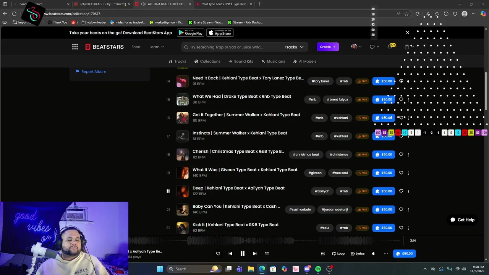Like the Kick It track
The image size is (489, 275).
pos(401,228)
